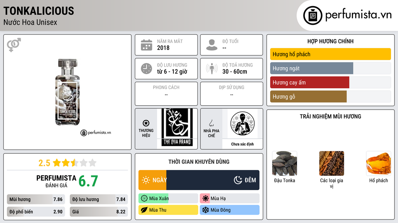Open the Tonkalicious bottle image

[68, 92]
